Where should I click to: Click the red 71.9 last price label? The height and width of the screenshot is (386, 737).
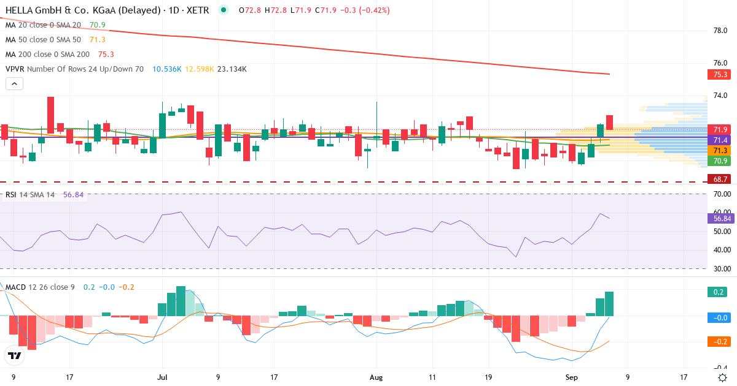(720, 129)
